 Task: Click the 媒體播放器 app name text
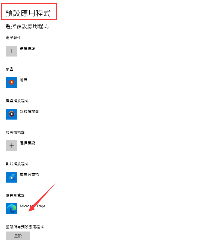[x=29, y=111]
